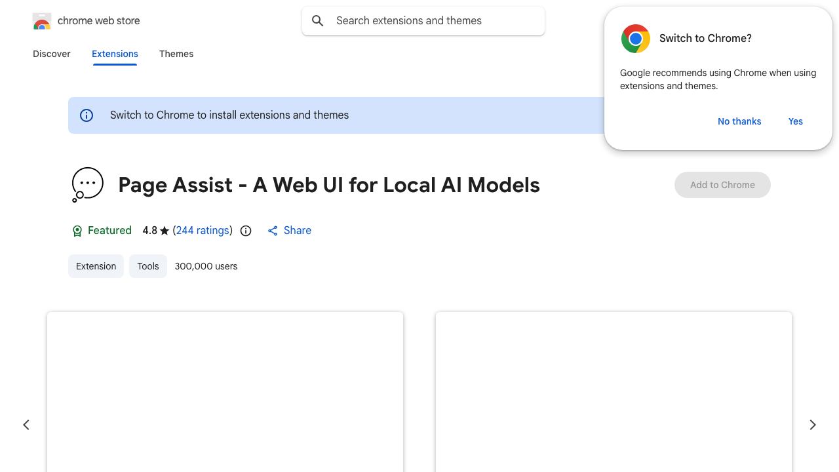This screenshot has width=839, height=472.
Task: Click the ratings info circle icon
Action: coord(246,231)
